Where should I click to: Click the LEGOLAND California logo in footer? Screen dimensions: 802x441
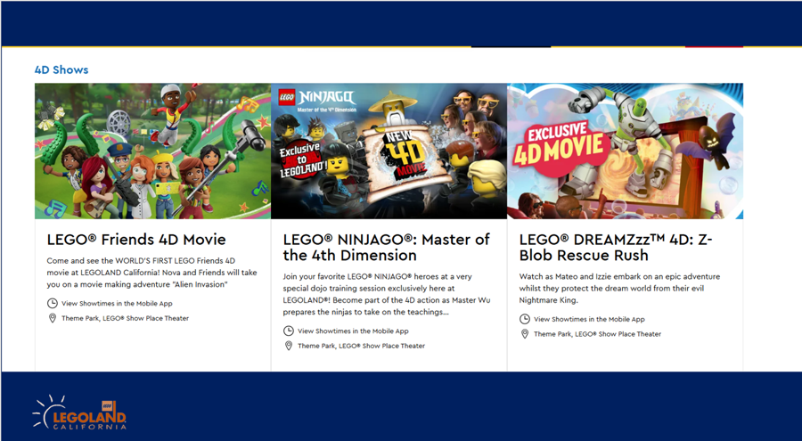[x=79, y=412]
